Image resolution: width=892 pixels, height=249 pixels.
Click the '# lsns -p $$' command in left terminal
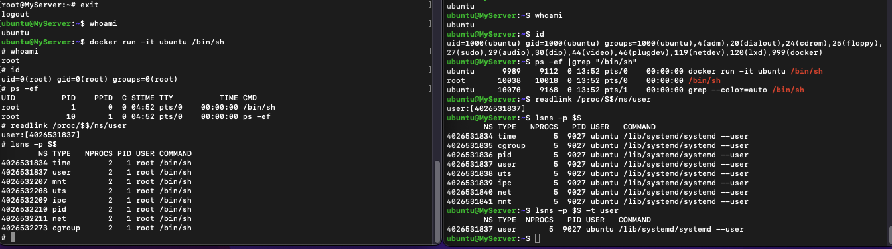29,144
